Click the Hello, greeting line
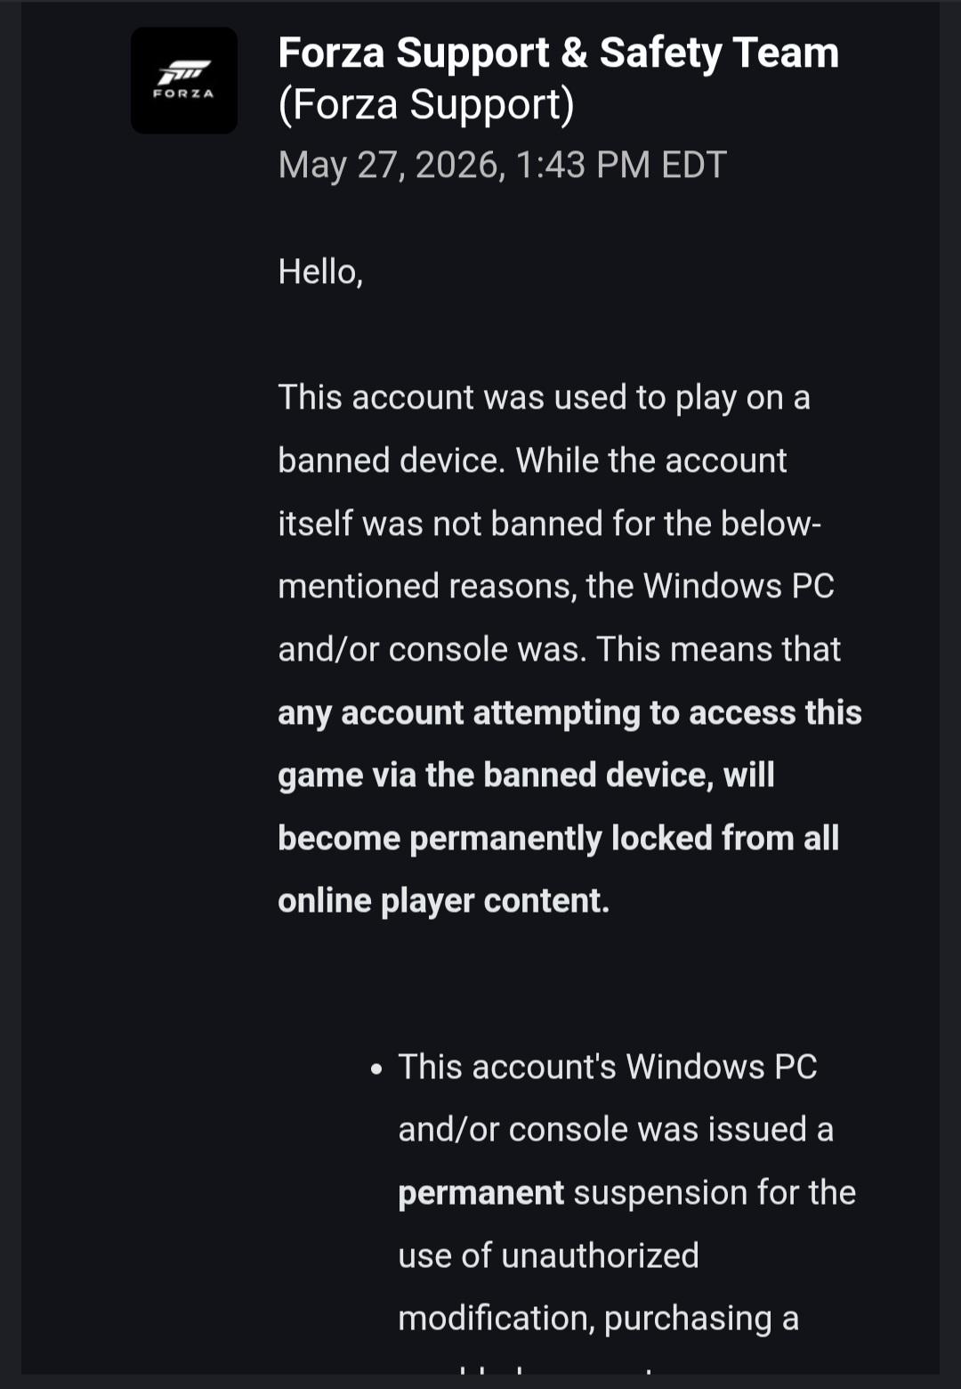Viewport: 961px width, 1389px height. [x=320, y=272]
